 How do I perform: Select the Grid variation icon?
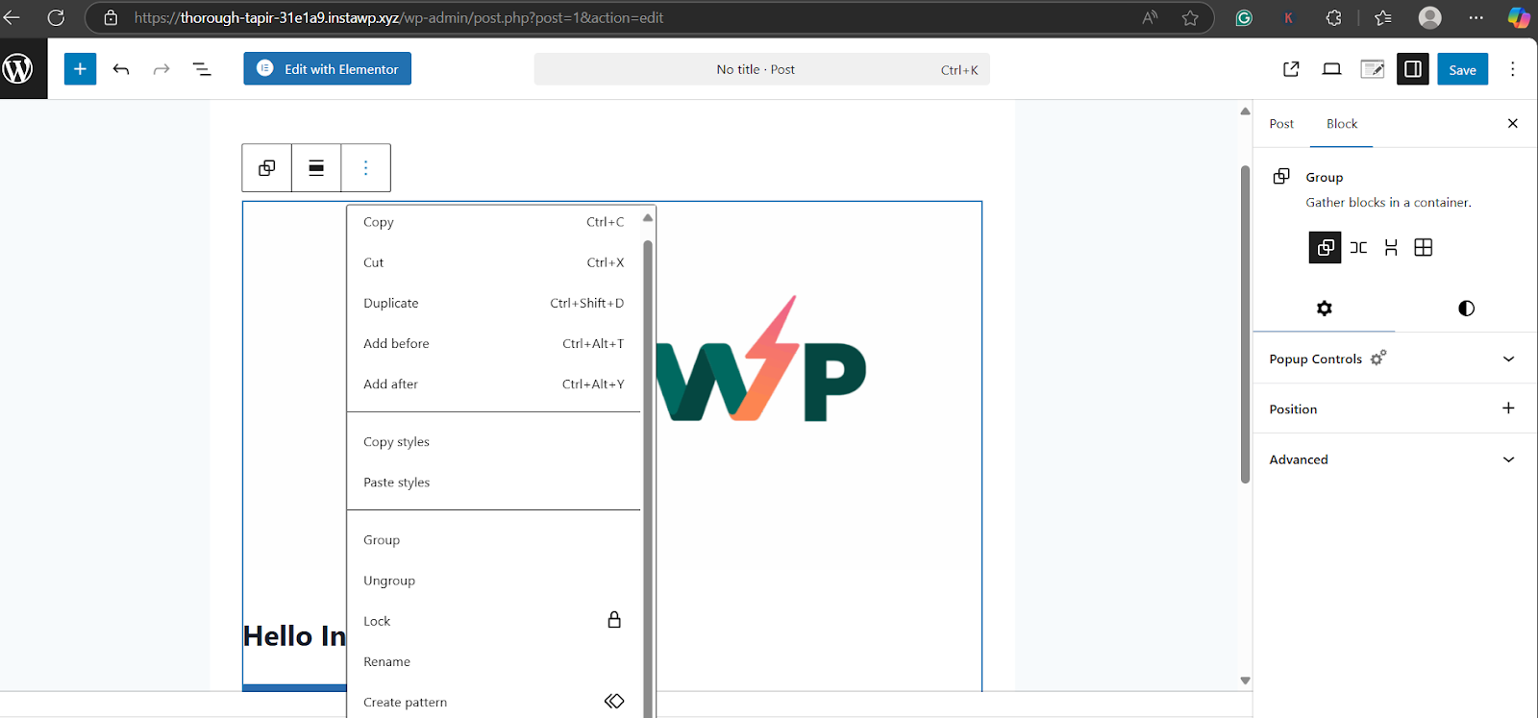1424,248
